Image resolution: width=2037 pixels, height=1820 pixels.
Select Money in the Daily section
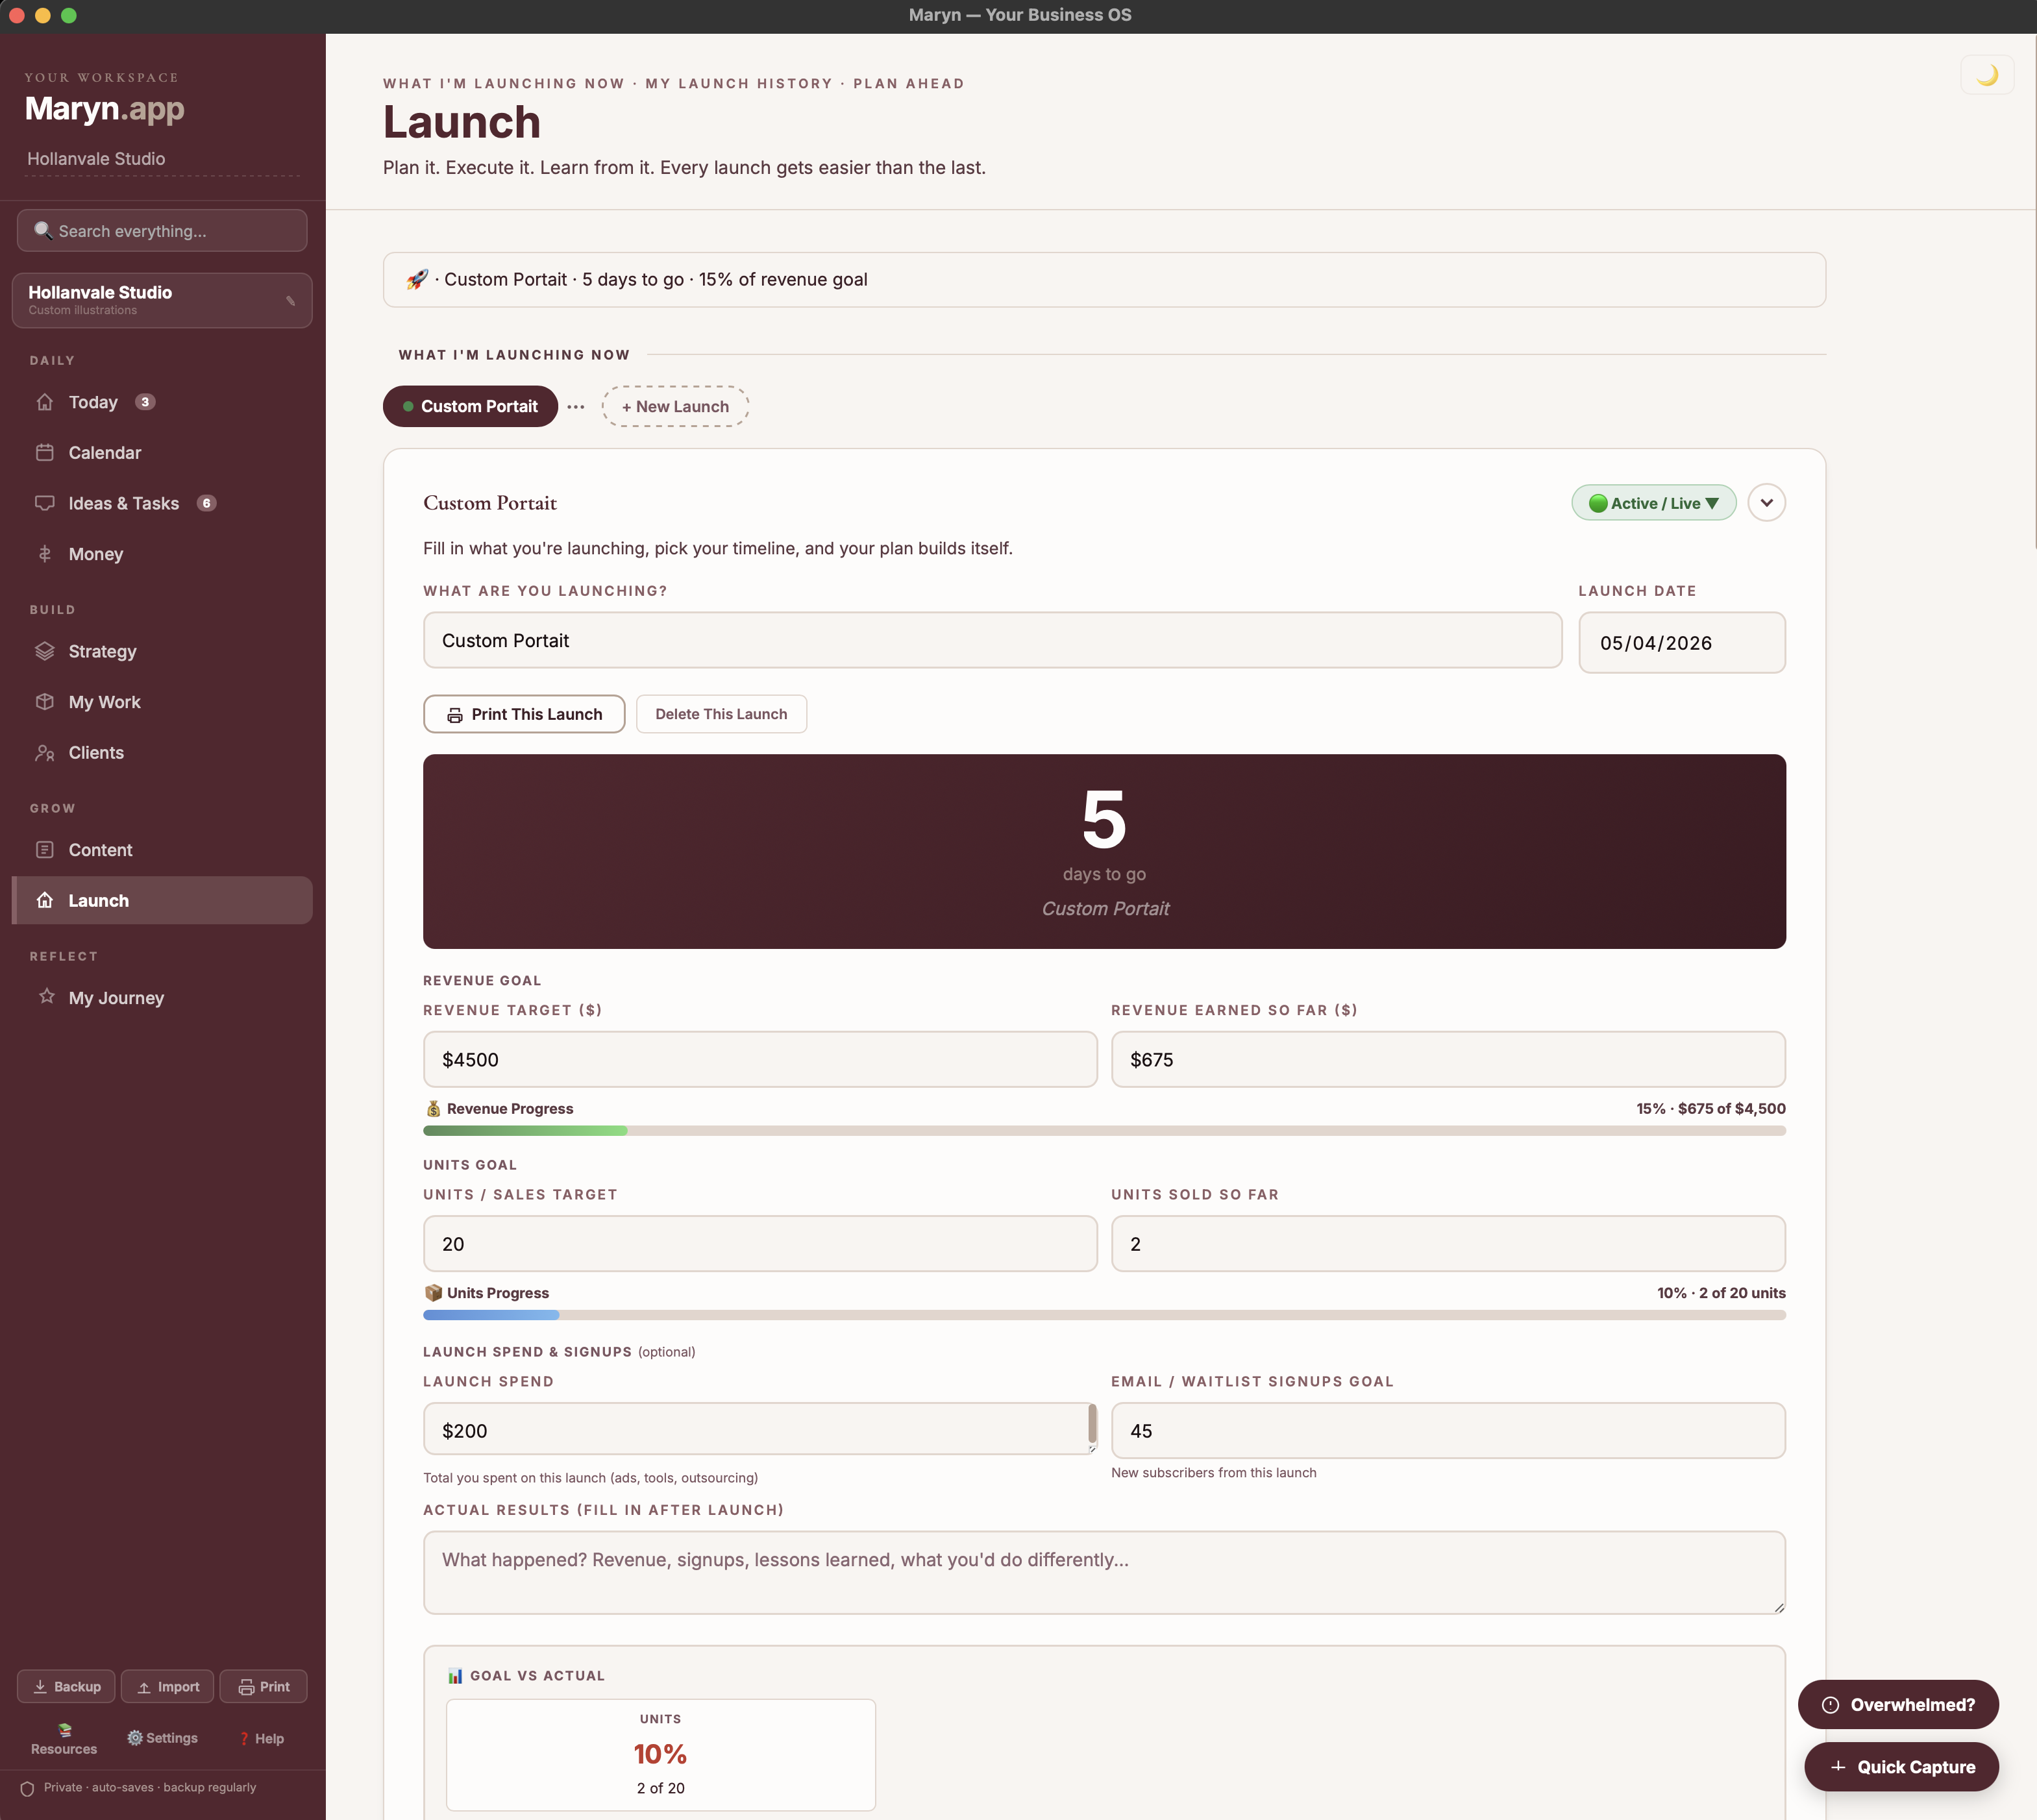[x=96, y=554]
